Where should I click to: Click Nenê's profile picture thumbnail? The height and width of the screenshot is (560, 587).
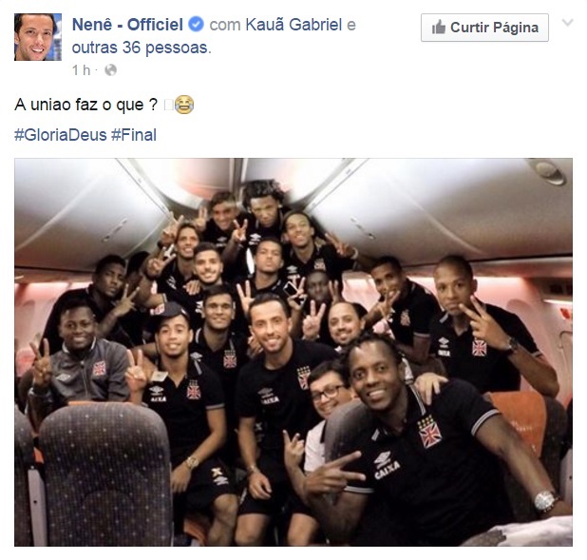[x=38, y=37]
